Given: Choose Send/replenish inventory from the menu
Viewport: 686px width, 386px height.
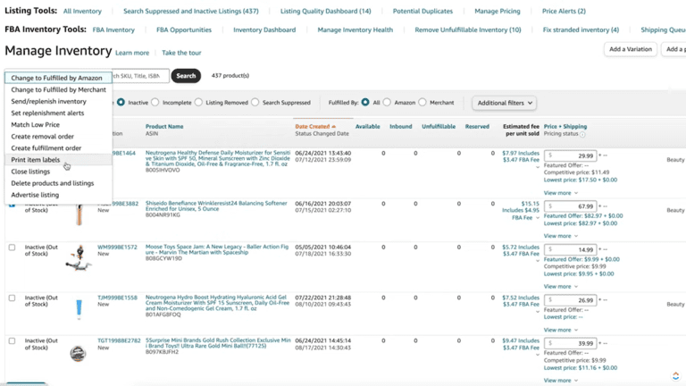Looking at the screenshot, I should (58, 101).
